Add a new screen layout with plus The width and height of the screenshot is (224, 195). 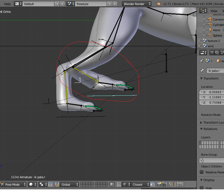[x=57, y=4]
